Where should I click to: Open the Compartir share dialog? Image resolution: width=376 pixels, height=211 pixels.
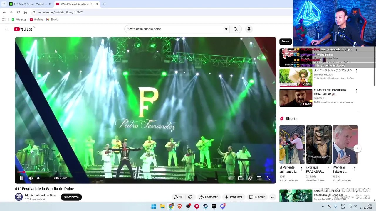click(209, 197)
